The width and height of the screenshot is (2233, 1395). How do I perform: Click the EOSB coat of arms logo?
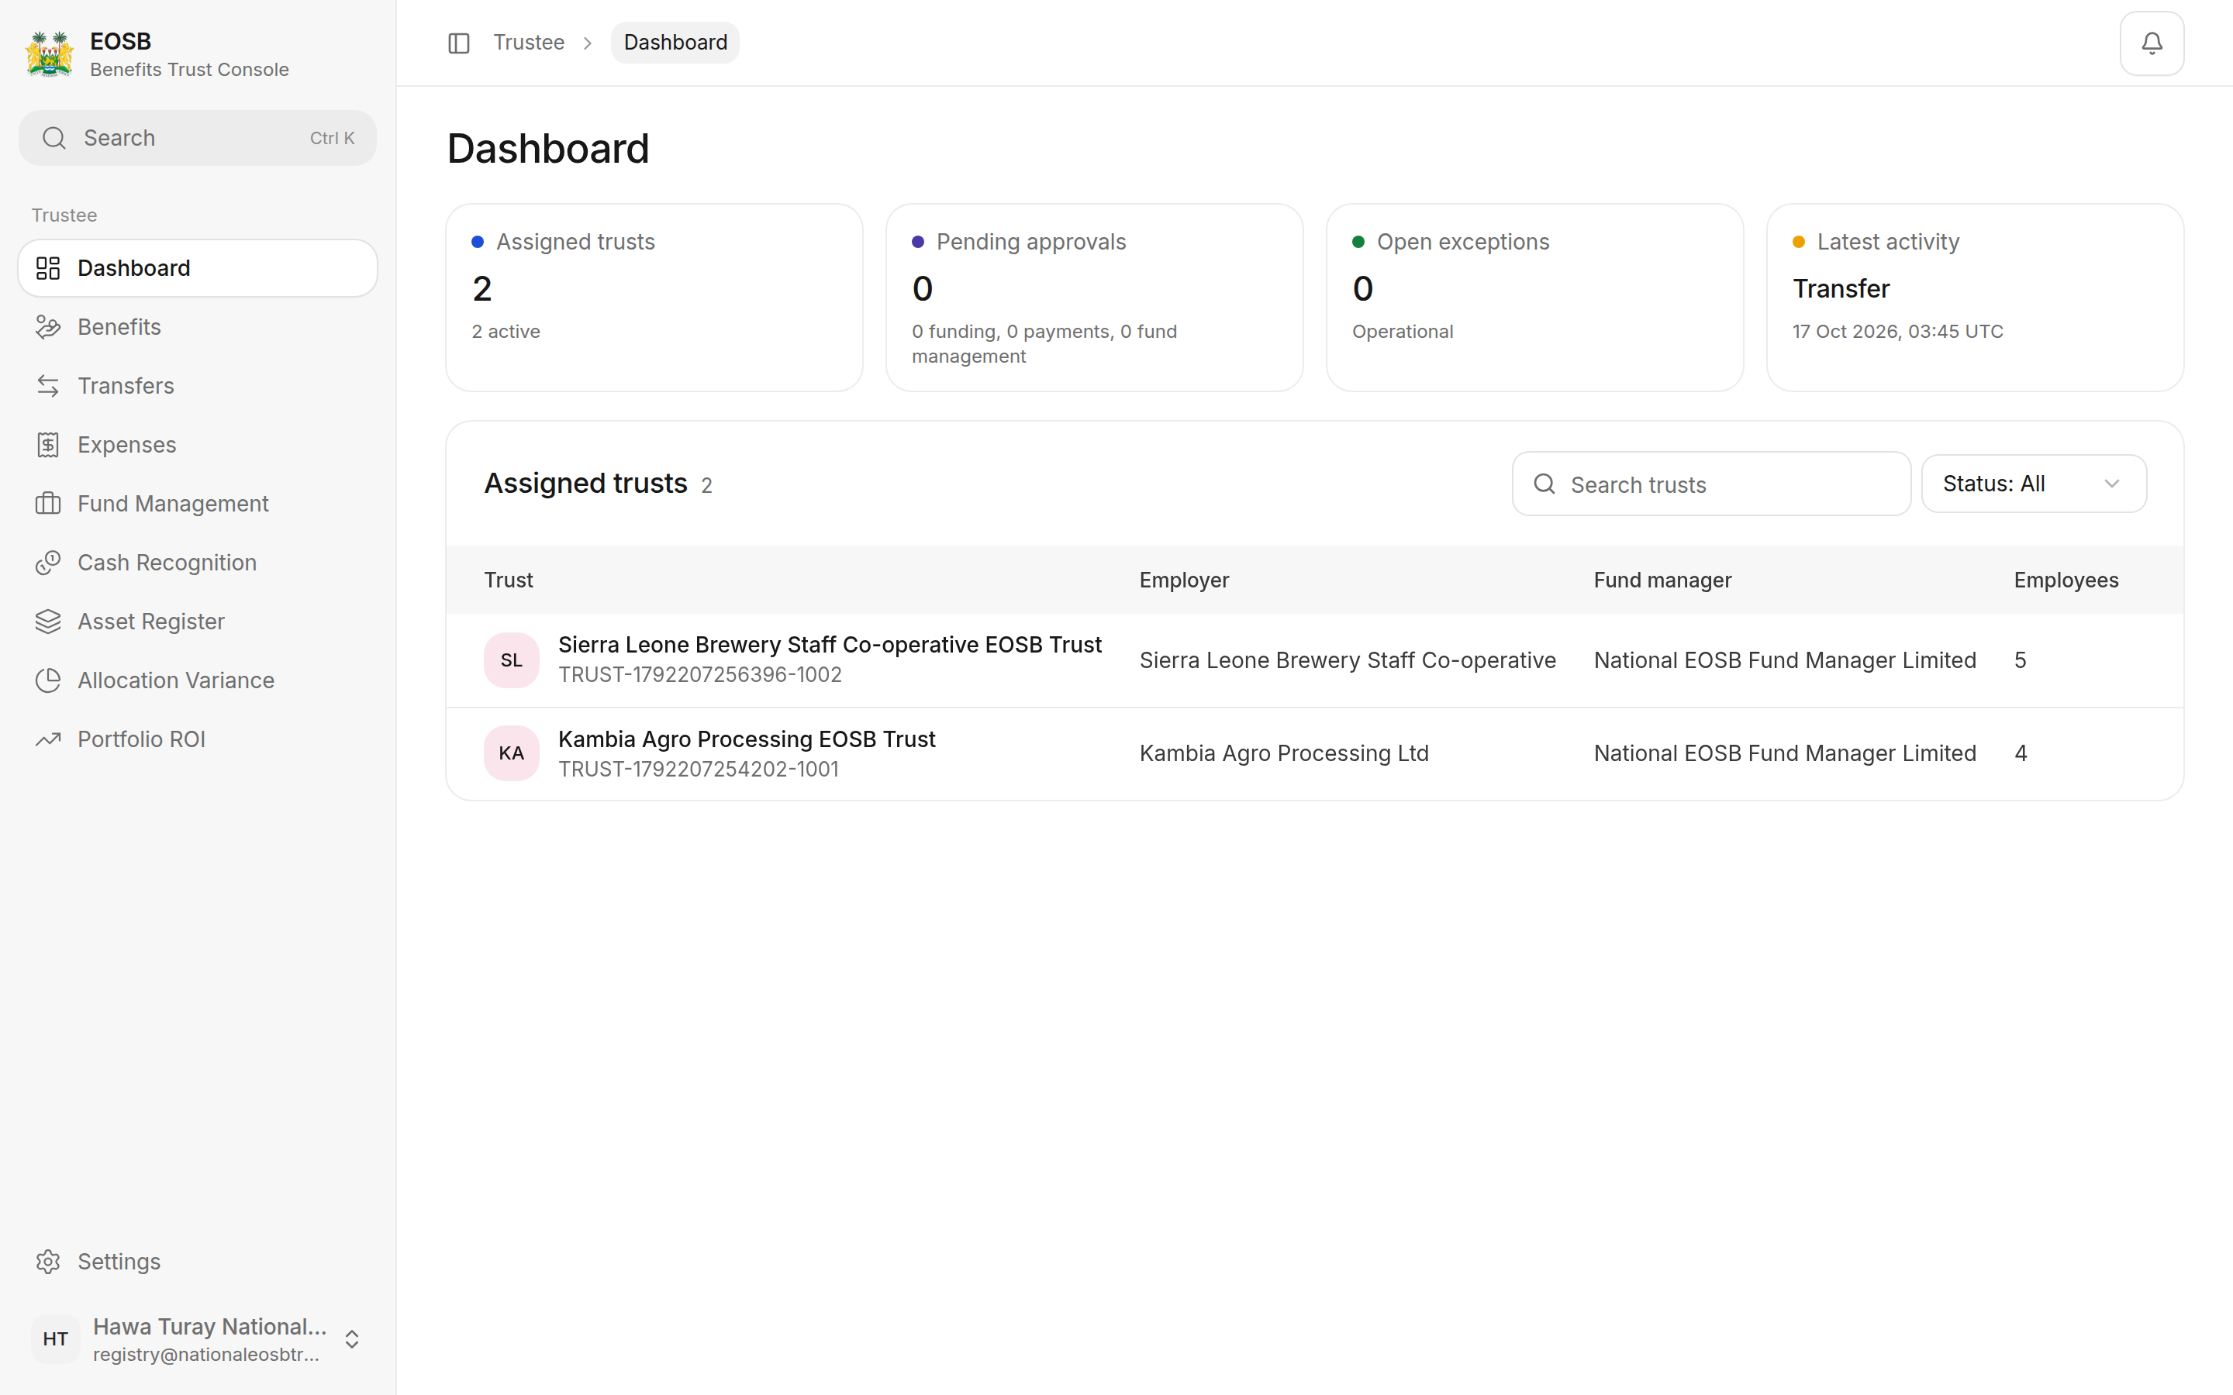[50, 54]
